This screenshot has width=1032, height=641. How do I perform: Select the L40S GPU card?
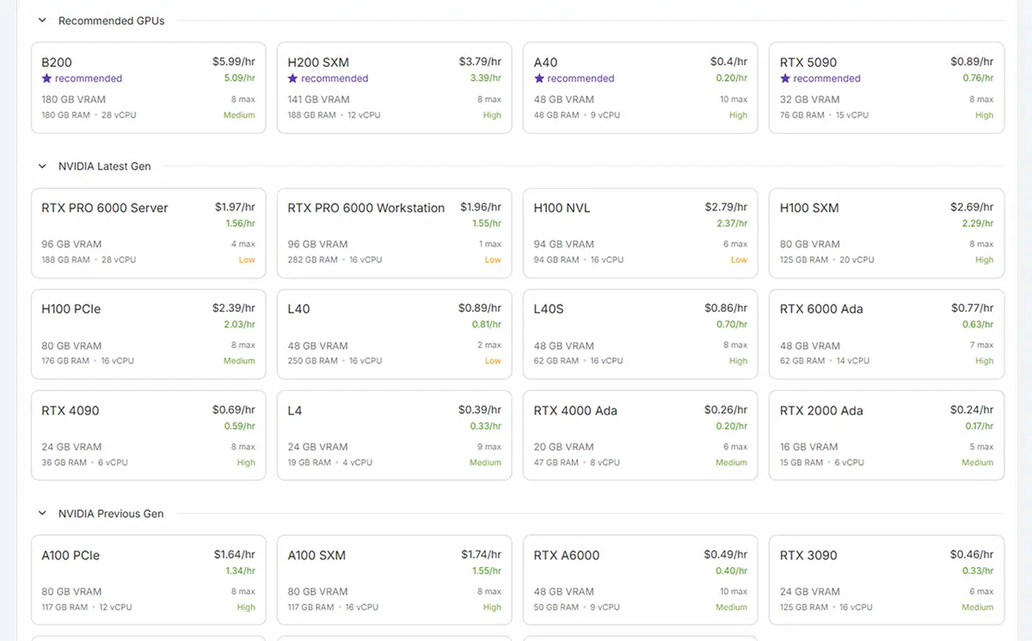[x=641, y=334]
